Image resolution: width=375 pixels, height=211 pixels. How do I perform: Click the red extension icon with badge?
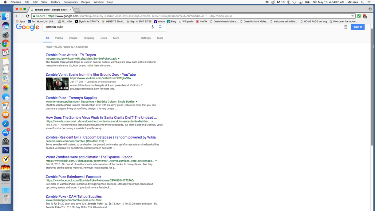pos(365,16)
